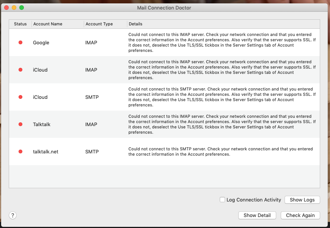Open help with the question mark button
Image resolution: width=330 pixels, height=228 pixels.
point(13,215)
